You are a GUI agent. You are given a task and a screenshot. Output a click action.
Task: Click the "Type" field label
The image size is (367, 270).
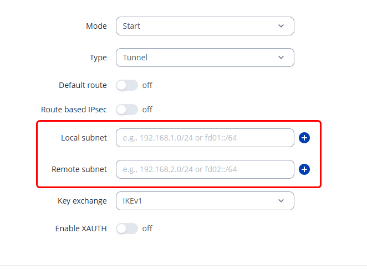tap(98, 58)
